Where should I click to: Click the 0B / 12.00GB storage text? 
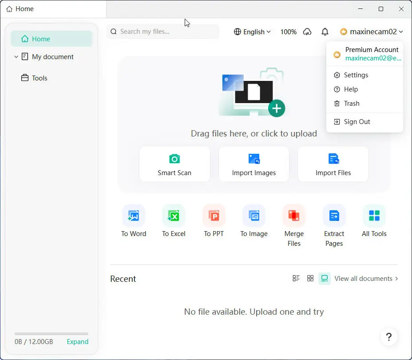[34, 342]
